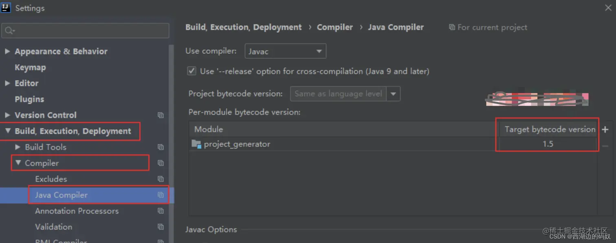
Task: Focus the settings search input field
Action: pyautogui.click(x=85, y=31)
